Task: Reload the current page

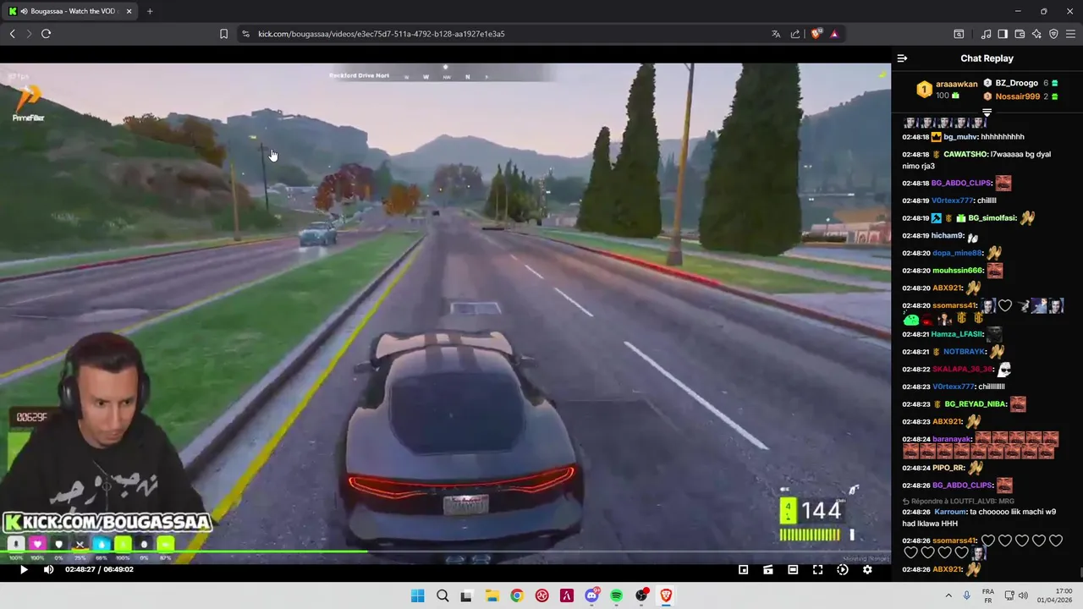Action: pyautogui.click(x=46, y=34)
